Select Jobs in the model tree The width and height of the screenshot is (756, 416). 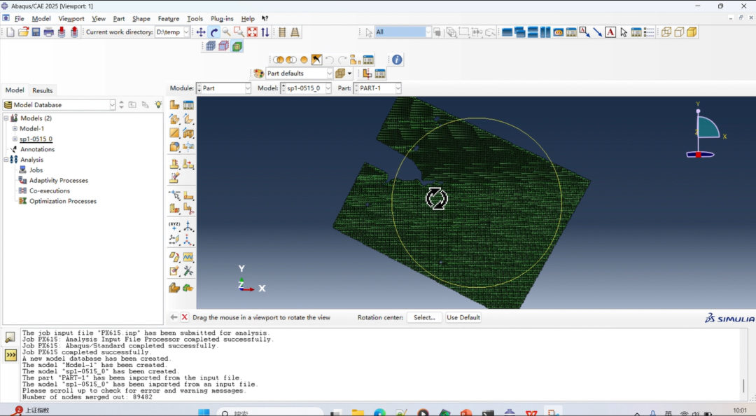[x=36, y=170]
